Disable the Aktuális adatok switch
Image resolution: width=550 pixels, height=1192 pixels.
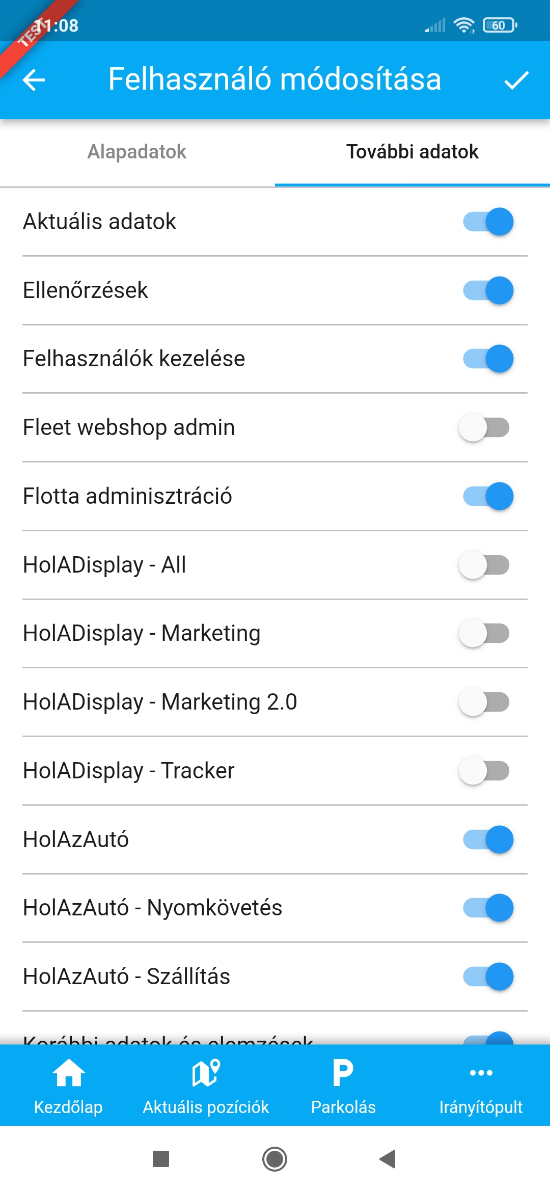487,222
